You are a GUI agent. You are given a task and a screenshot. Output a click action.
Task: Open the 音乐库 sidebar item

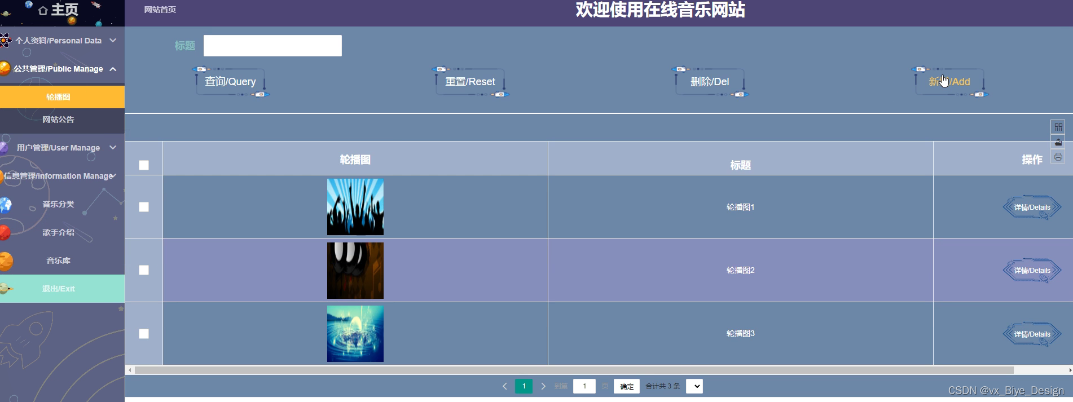tap(62, 260)
